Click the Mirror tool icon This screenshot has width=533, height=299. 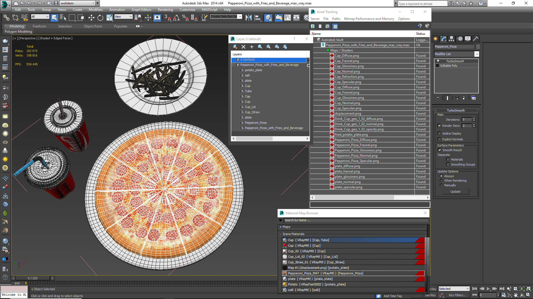[x=249, y=18]
